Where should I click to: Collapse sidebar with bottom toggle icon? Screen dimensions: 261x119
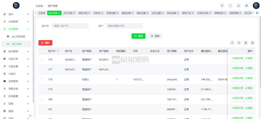coord(30,115)
